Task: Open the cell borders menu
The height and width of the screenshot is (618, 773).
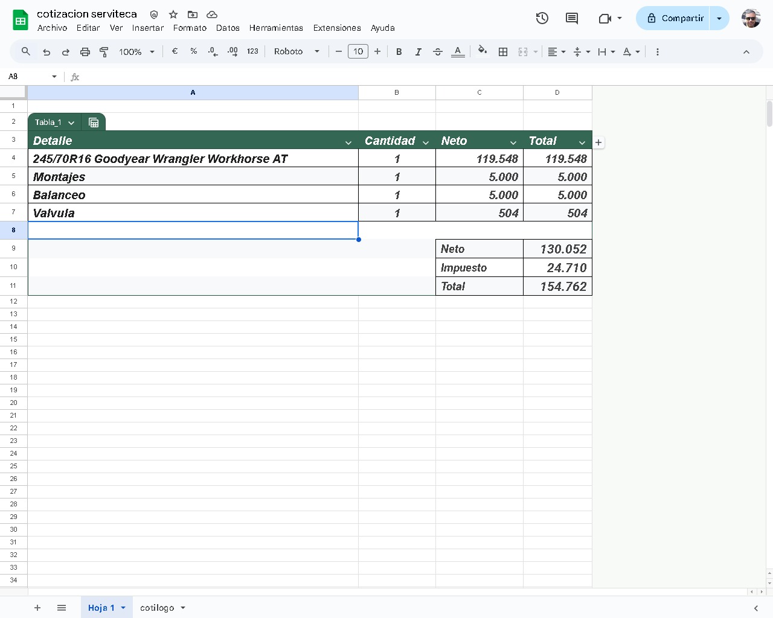Action: (x=503, y=52)
